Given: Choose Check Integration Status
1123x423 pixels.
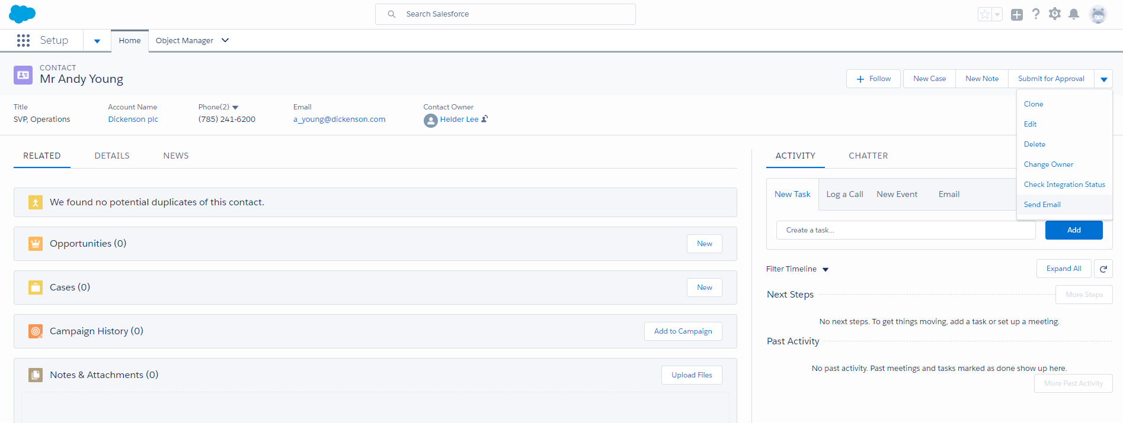Looking at the screenshot, I should tap(1064, 185).
